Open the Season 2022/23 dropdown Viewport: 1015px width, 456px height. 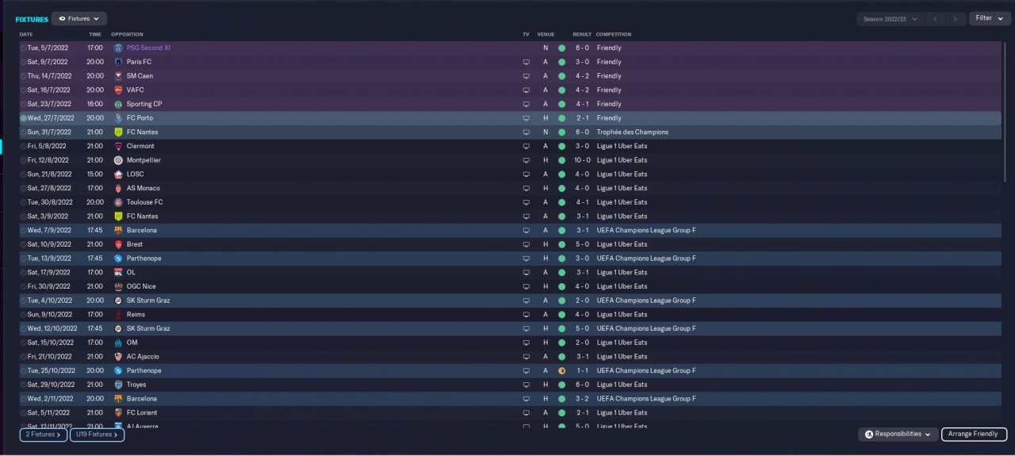891,18
